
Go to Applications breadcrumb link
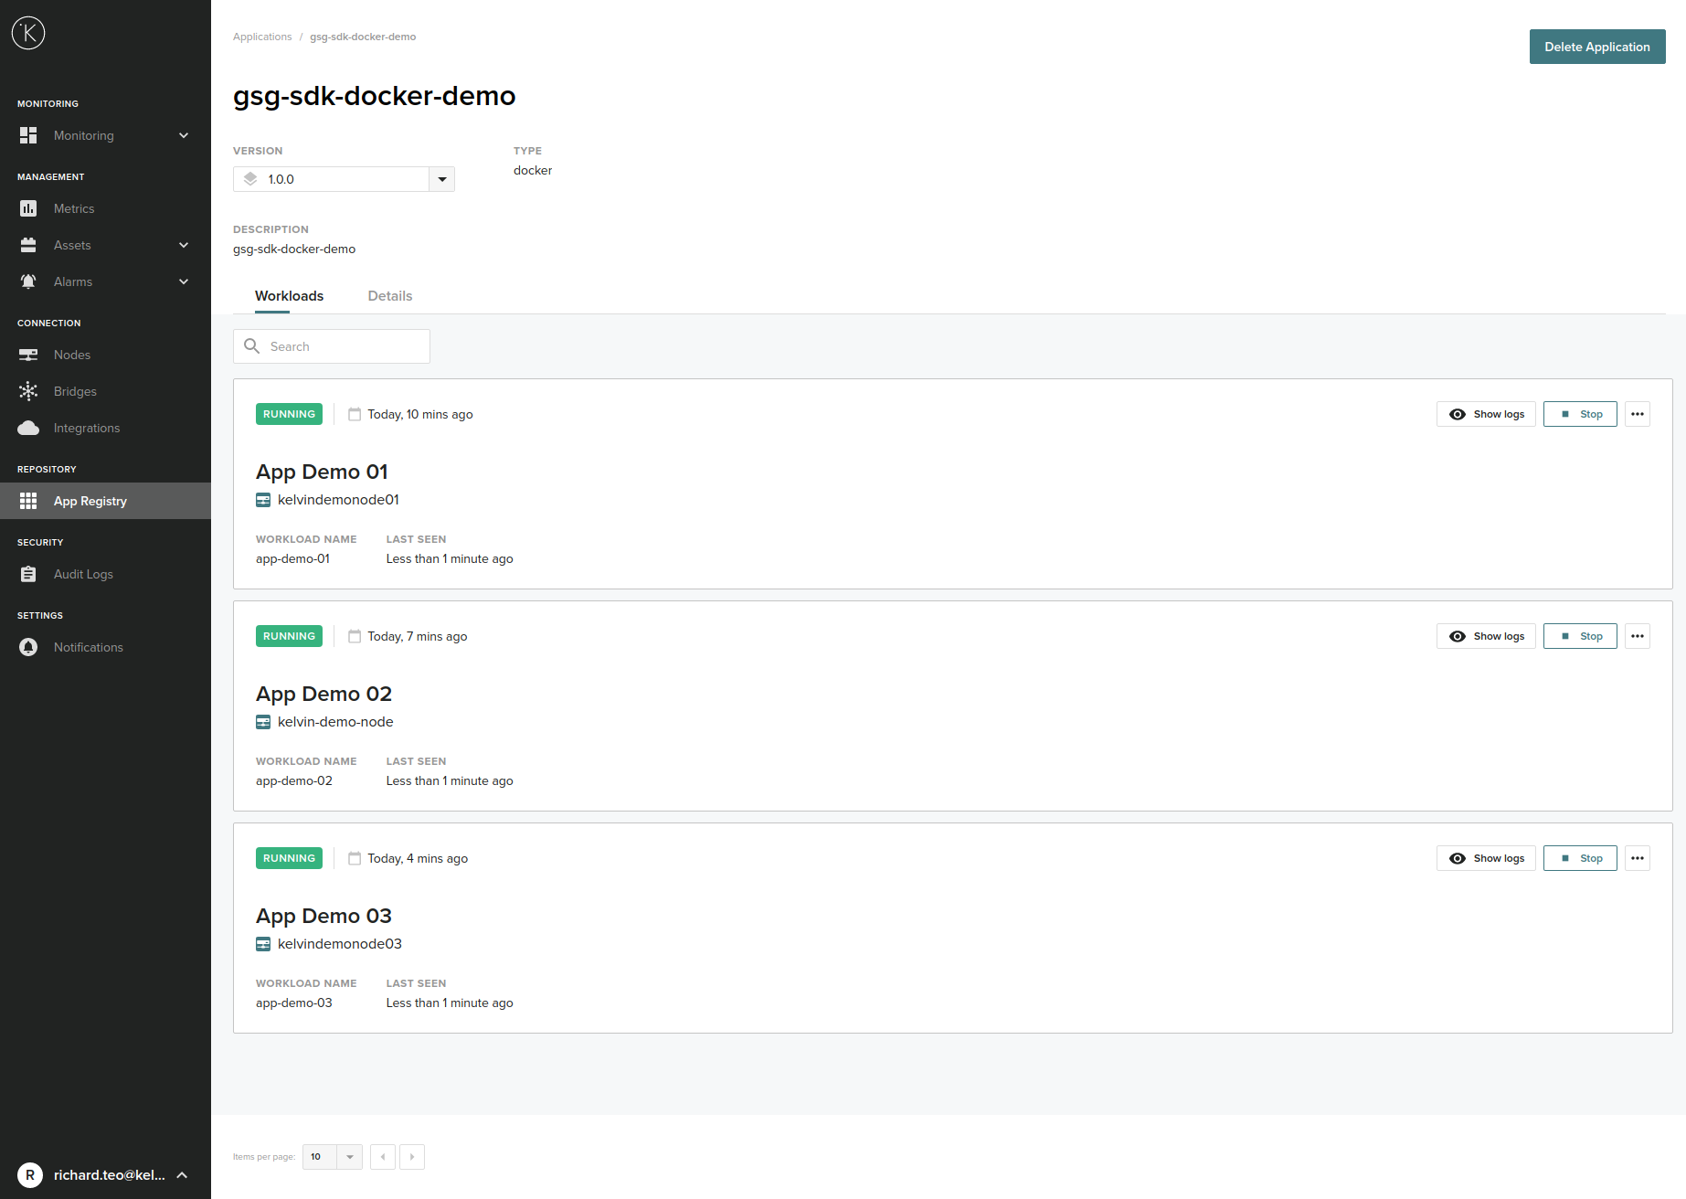[262, 37]
